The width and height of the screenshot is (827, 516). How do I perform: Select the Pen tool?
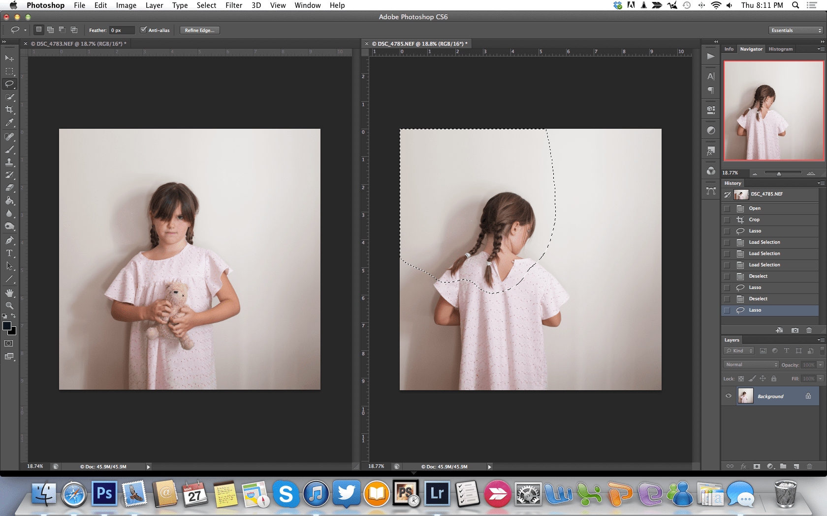(9, 240)
